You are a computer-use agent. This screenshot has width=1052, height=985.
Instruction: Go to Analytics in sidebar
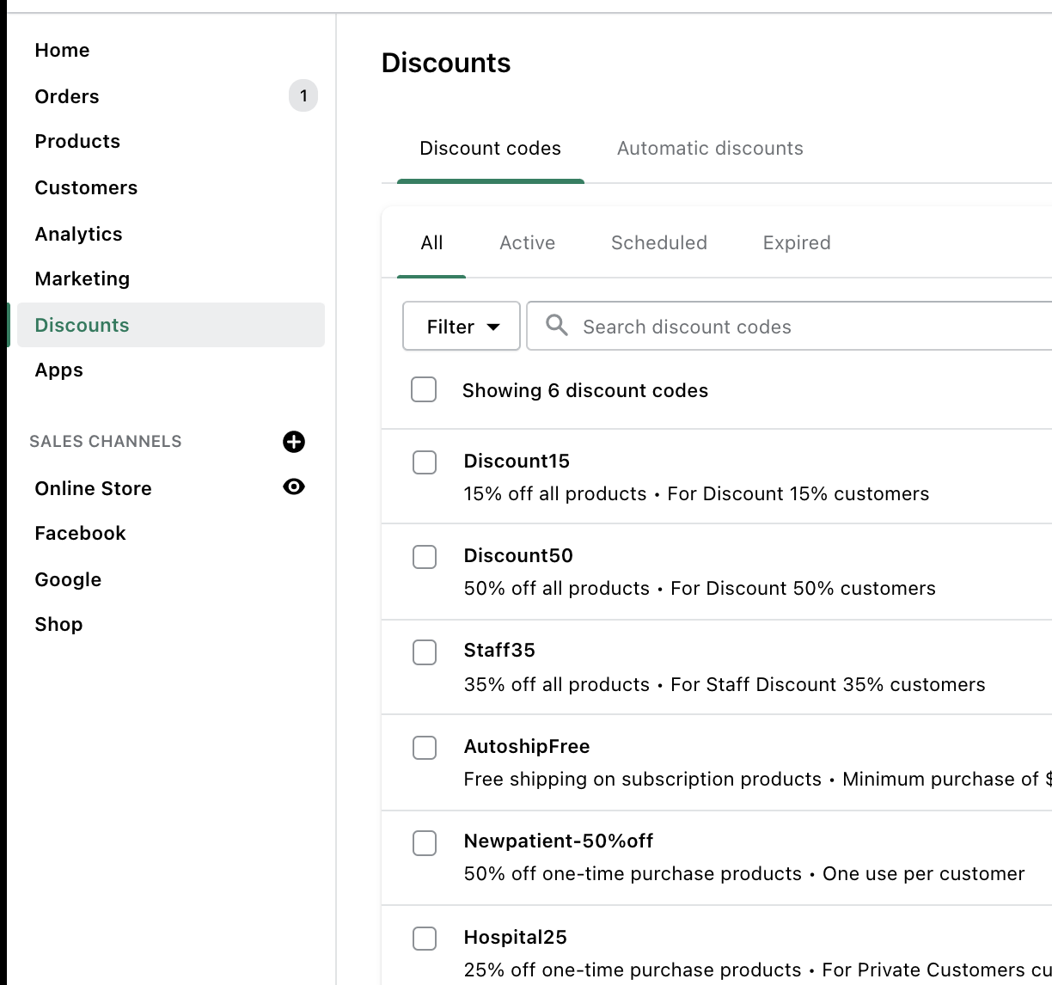(78, 234)
